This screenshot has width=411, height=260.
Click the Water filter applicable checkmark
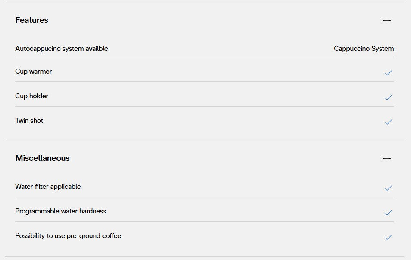388,188
